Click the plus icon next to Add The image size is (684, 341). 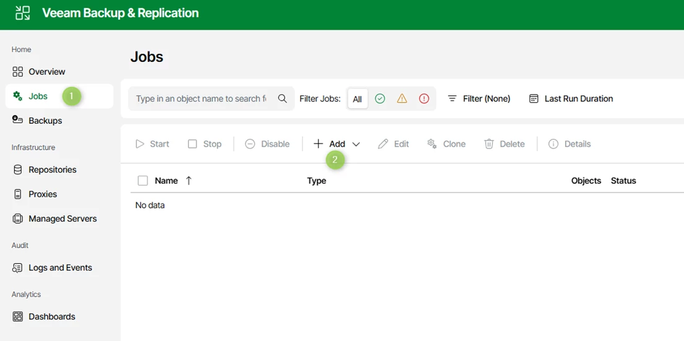pos(318,144)
